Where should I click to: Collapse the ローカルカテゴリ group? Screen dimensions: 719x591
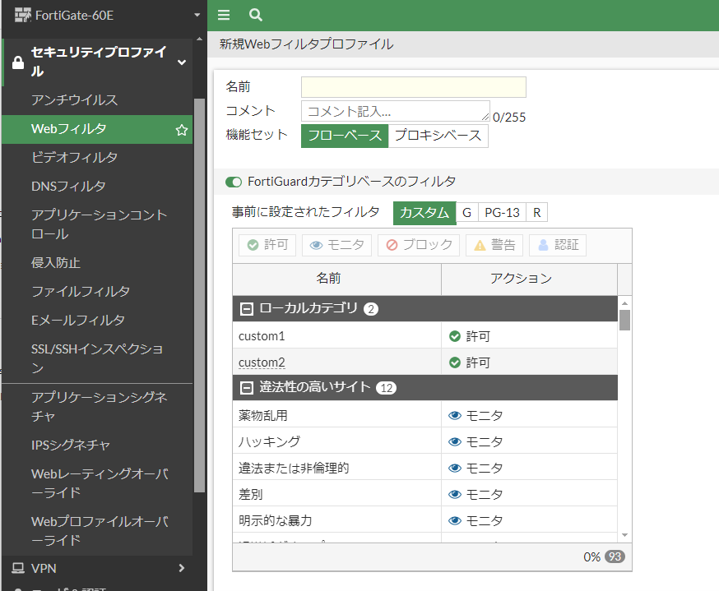coord(247,309)
